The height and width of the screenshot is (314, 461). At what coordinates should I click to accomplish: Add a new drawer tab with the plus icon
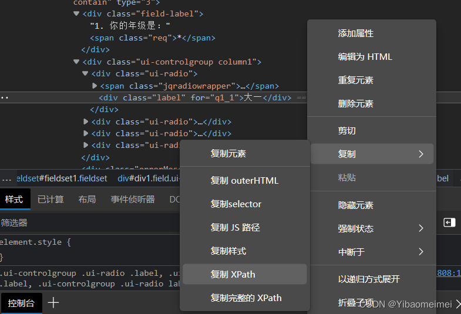(x=53, y=302)
